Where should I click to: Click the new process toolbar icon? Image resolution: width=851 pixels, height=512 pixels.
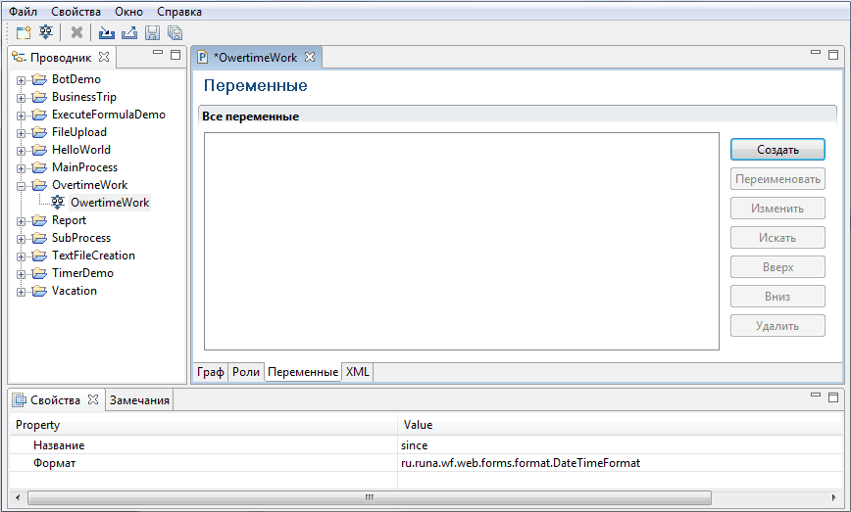[x=46, y=32]
